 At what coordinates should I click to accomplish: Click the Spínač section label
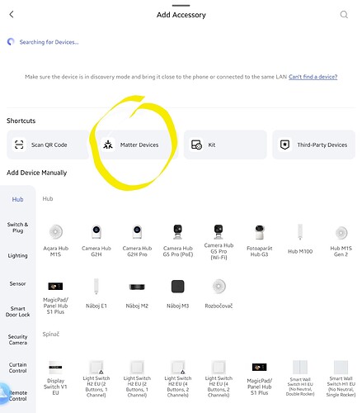pyautogui.click(x=51, y=334)
